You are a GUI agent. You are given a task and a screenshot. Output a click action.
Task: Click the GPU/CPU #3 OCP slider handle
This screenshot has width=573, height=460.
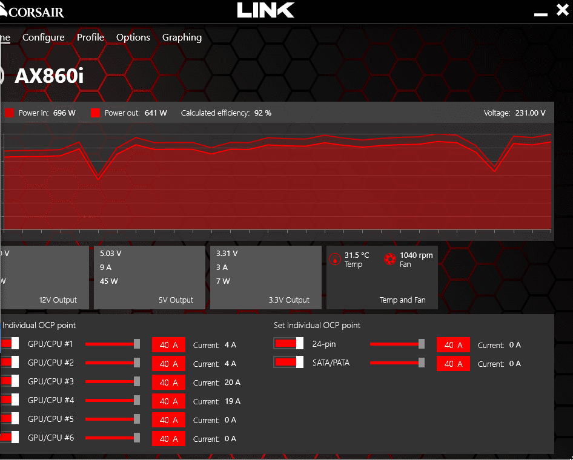click(x=137, y=381)
